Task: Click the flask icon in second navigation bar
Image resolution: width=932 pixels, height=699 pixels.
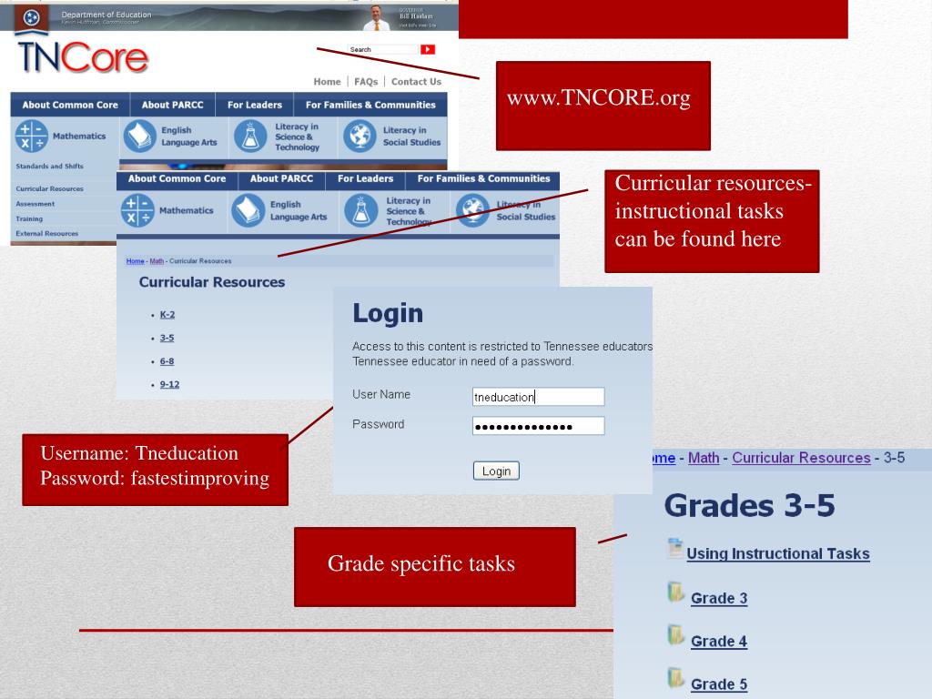Action: coord(361,210)
